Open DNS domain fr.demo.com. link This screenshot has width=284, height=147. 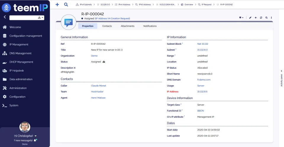click(204, 80)
